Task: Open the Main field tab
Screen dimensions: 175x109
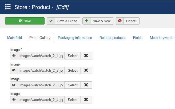Action: point(14,38)
